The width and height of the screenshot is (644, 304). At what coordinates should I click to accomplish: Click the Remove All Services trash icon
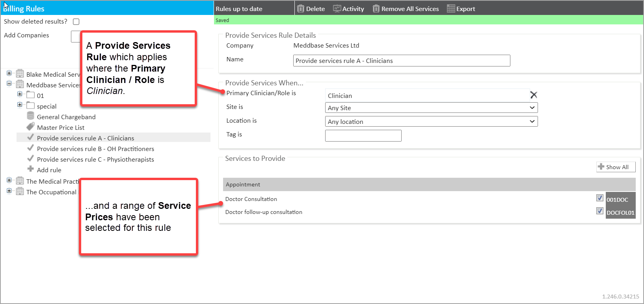click(376, 9)
